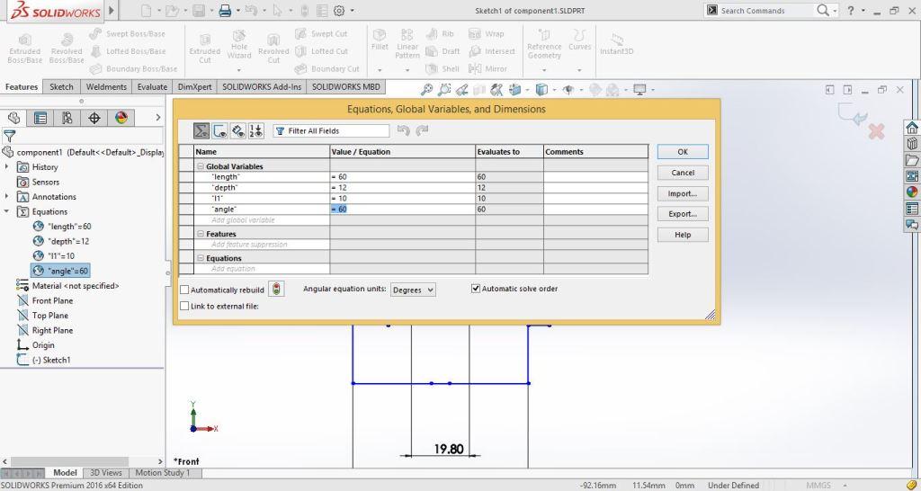Switch to the 3D Views bottom tab

click(x=106, y=473)
